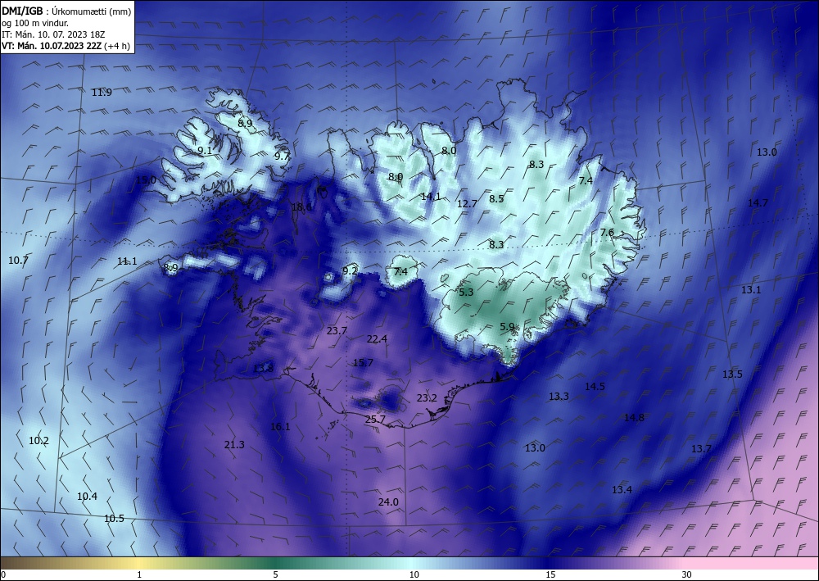The image size is (819, 581).
Task: Click the 16.1 value label
Action: [x=280, y=427]
